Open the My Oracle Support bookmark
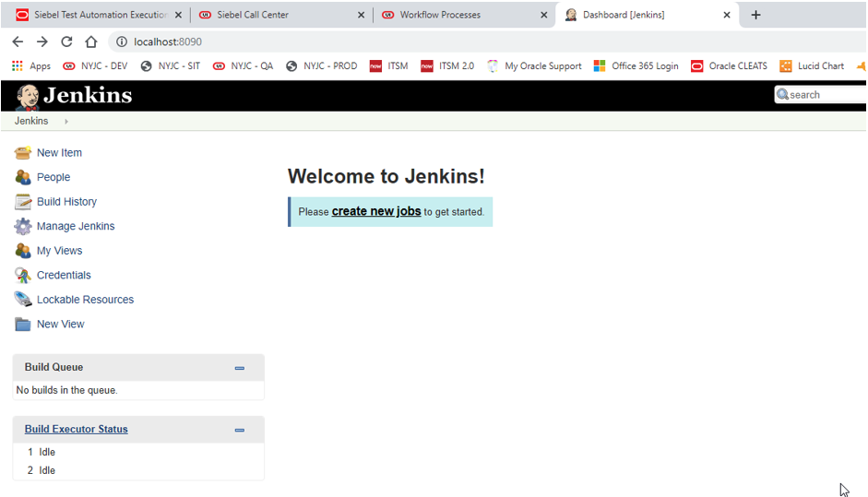The width and height of the screenshot is (868, 497). click(x=535, y=65)
